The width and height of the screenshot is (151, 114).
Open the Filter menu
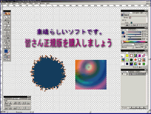(25, 3)
